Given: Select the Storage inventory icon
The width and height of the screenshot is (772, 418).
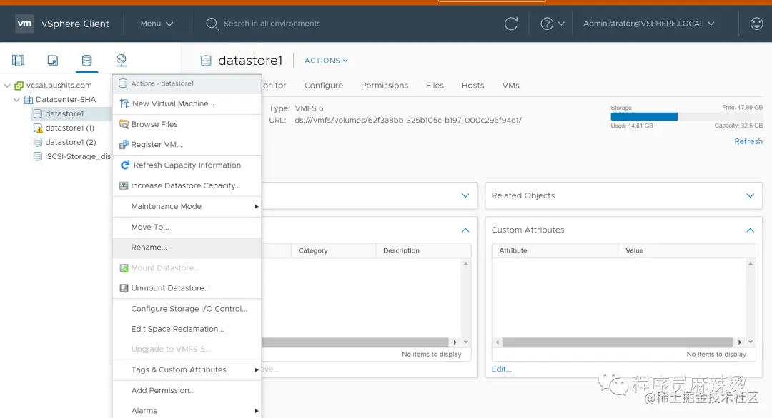Looking at the screenshot, I should click(x=86, y=61).
